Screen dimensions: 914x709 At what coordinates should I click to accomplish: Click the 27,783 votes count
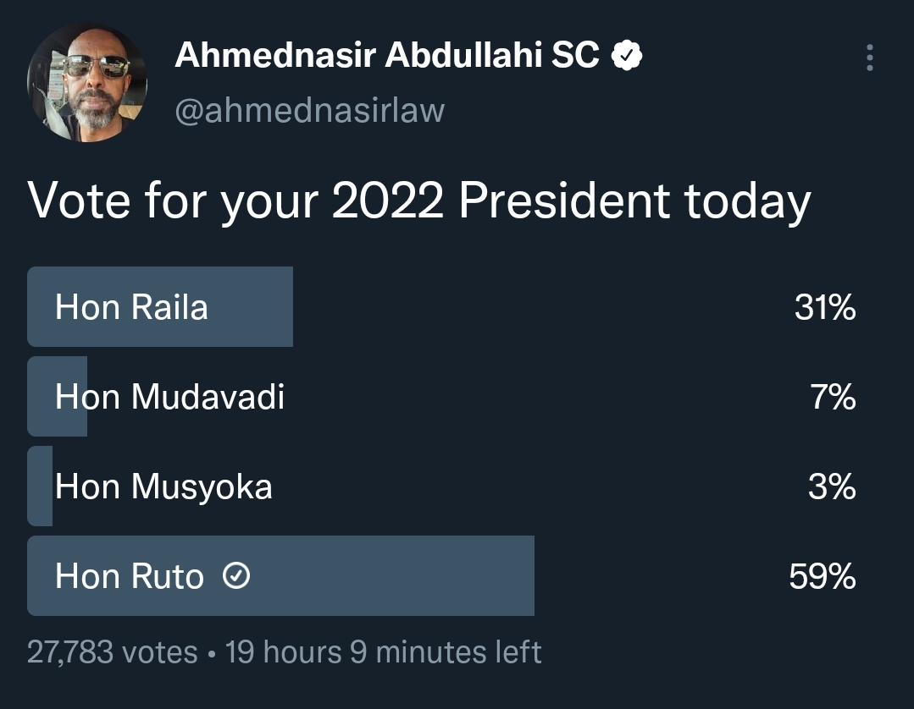coord(112,652)
